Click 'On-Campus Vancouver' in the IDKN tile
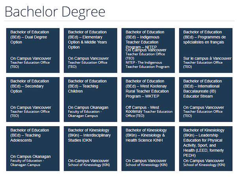237x180 pixels. click(x=88, y=161)
